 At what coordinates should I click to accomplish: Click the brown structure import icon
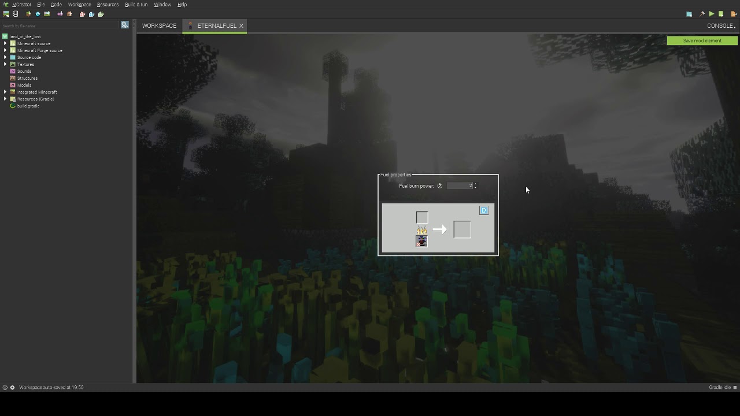[69, 14]
